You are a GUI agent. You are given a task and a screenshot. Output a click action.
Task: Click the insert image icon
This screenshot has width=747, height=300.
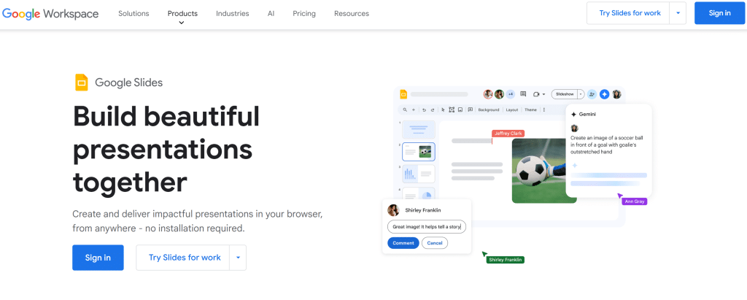[460, 109]
